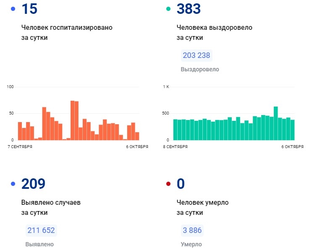Open the 203 238 recovered total badge

pos(196,55)
